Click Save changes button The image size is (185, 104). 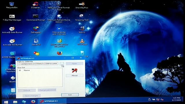click(x=32, y=96)
